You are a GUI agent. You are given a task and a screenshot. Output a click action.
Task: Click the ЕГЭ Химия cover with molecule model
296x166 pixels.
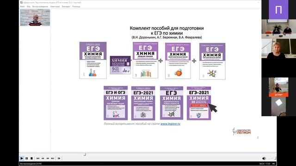(212, 61)
